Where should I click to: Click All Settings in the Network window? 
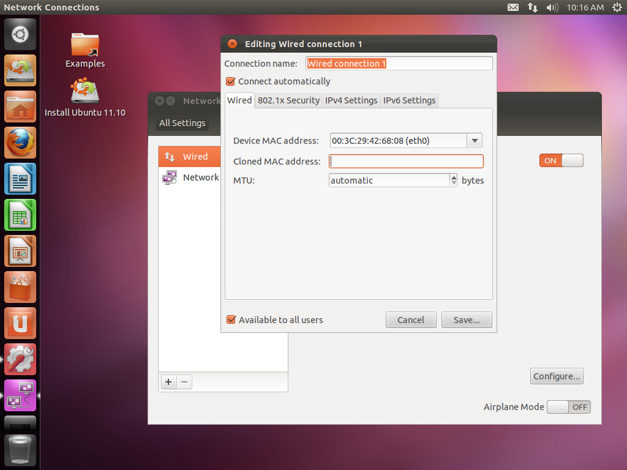tap(182, 122)
